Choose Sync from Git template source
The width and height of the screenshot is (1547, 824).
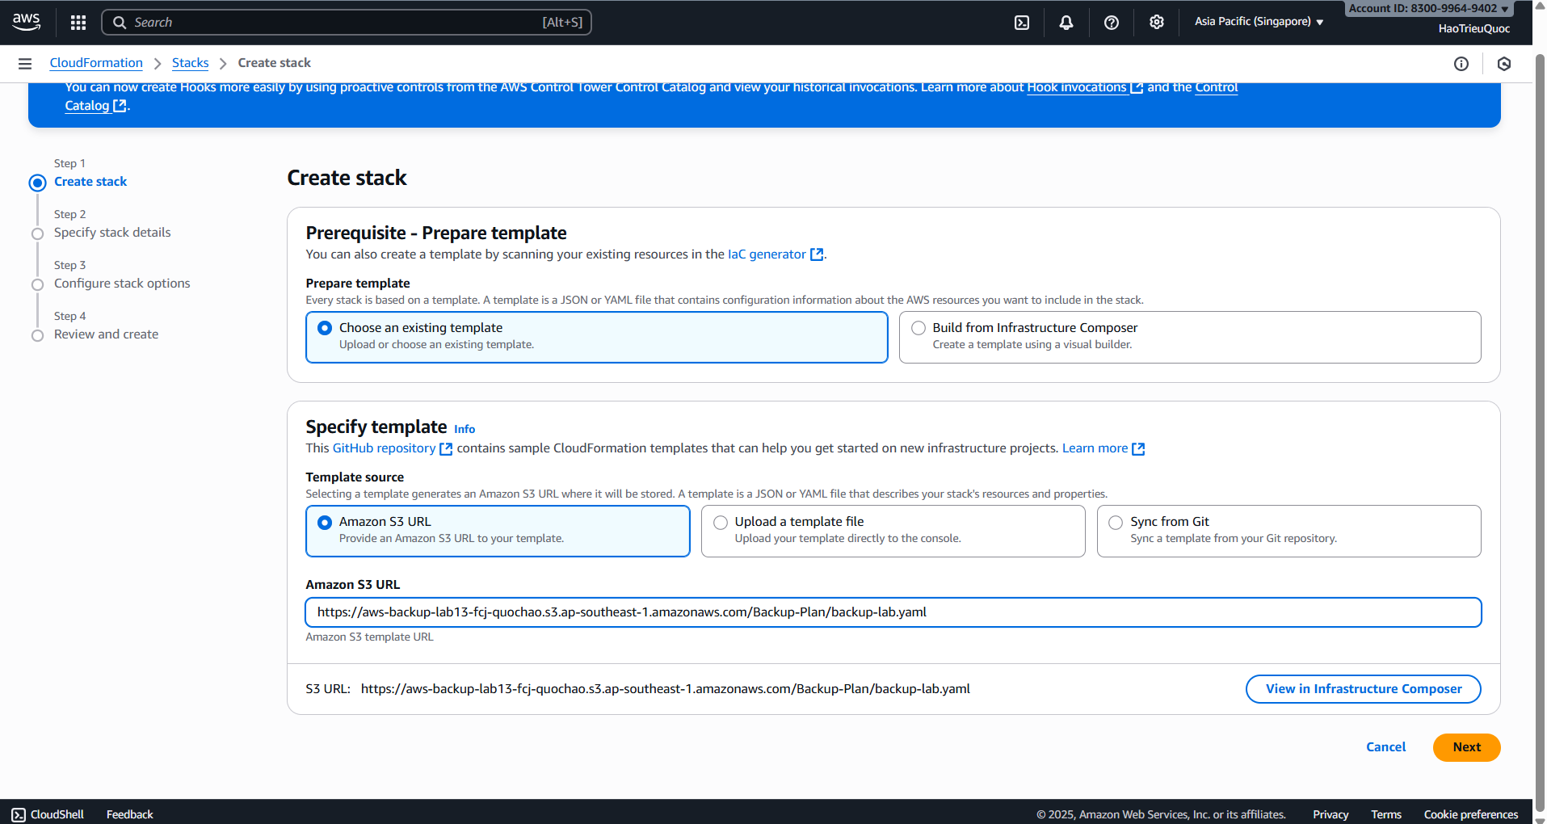[x=1116, y=523]
